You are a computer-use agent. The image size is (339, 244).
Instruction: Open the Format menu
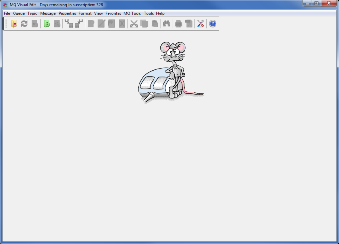click(x=85, y=13)
